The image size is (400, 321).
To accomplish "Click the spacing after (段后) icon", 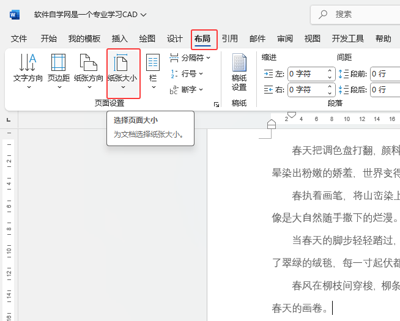I will (x=343, y=89).
